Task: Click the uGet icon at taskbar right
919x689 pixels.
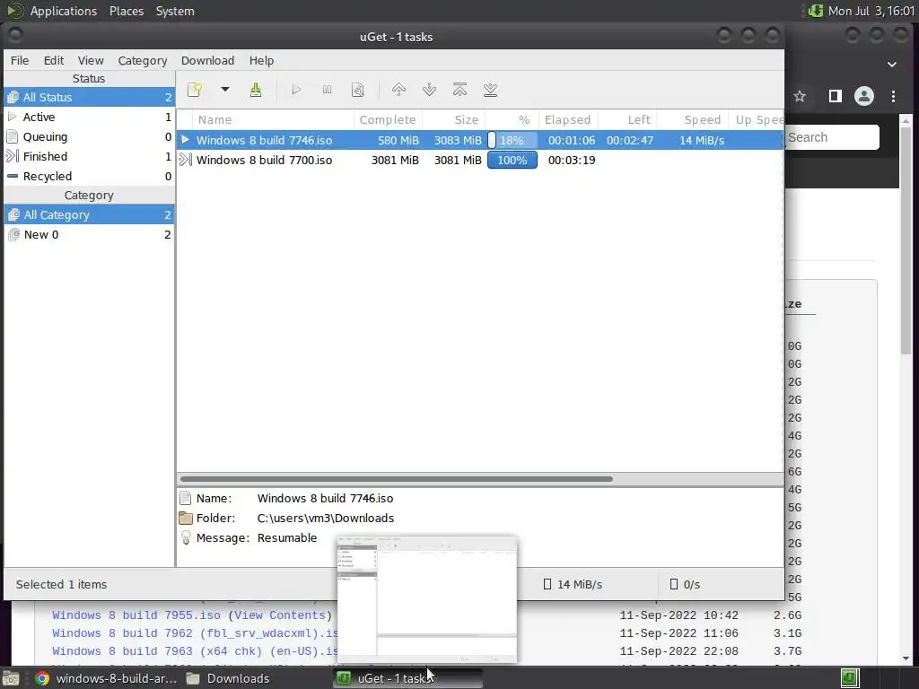Action: point(850,678)
